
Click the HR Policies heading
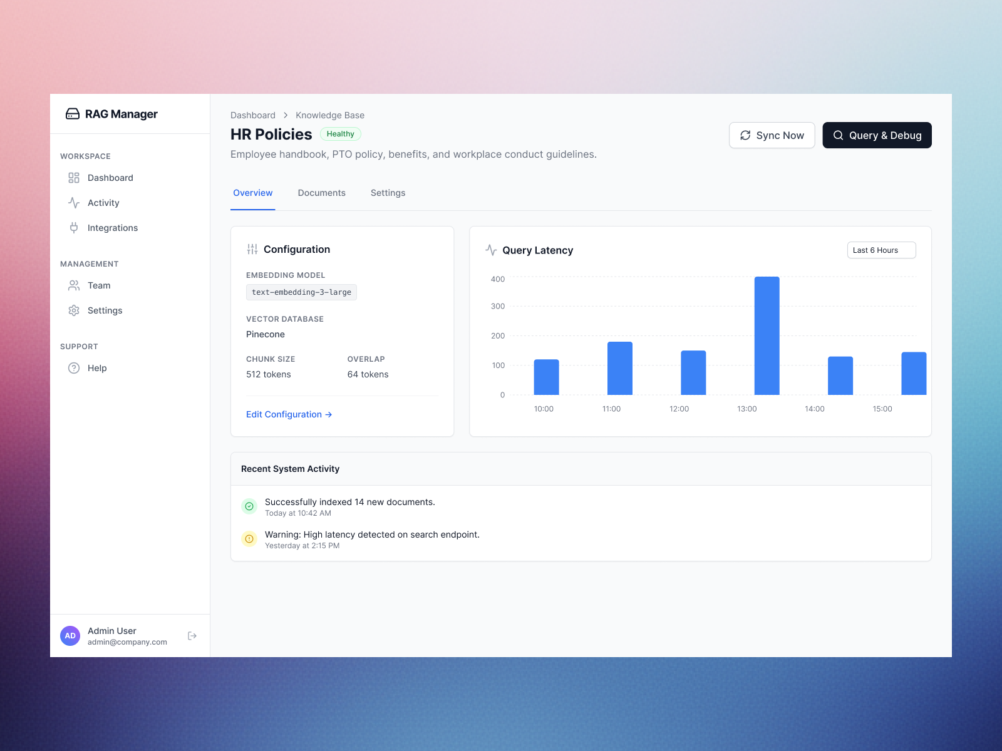[x=271, y=134]
